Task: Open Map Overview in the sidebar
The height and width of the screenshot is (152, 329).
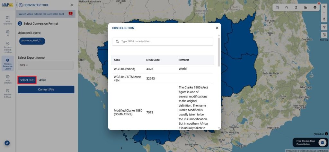Action: point(8,20)
